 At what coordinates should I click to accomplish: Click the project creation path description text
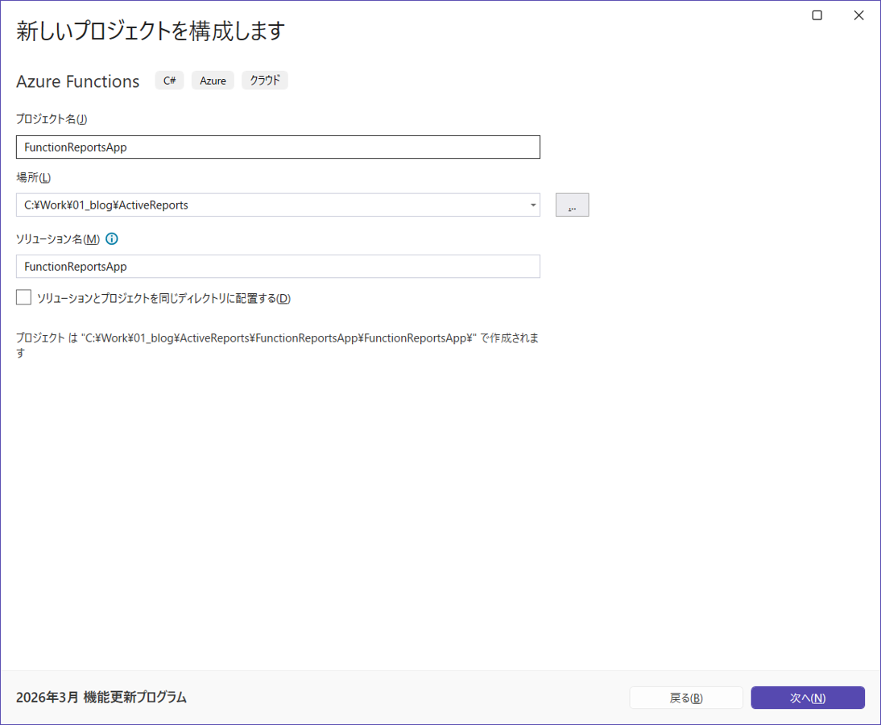point(278,345)
